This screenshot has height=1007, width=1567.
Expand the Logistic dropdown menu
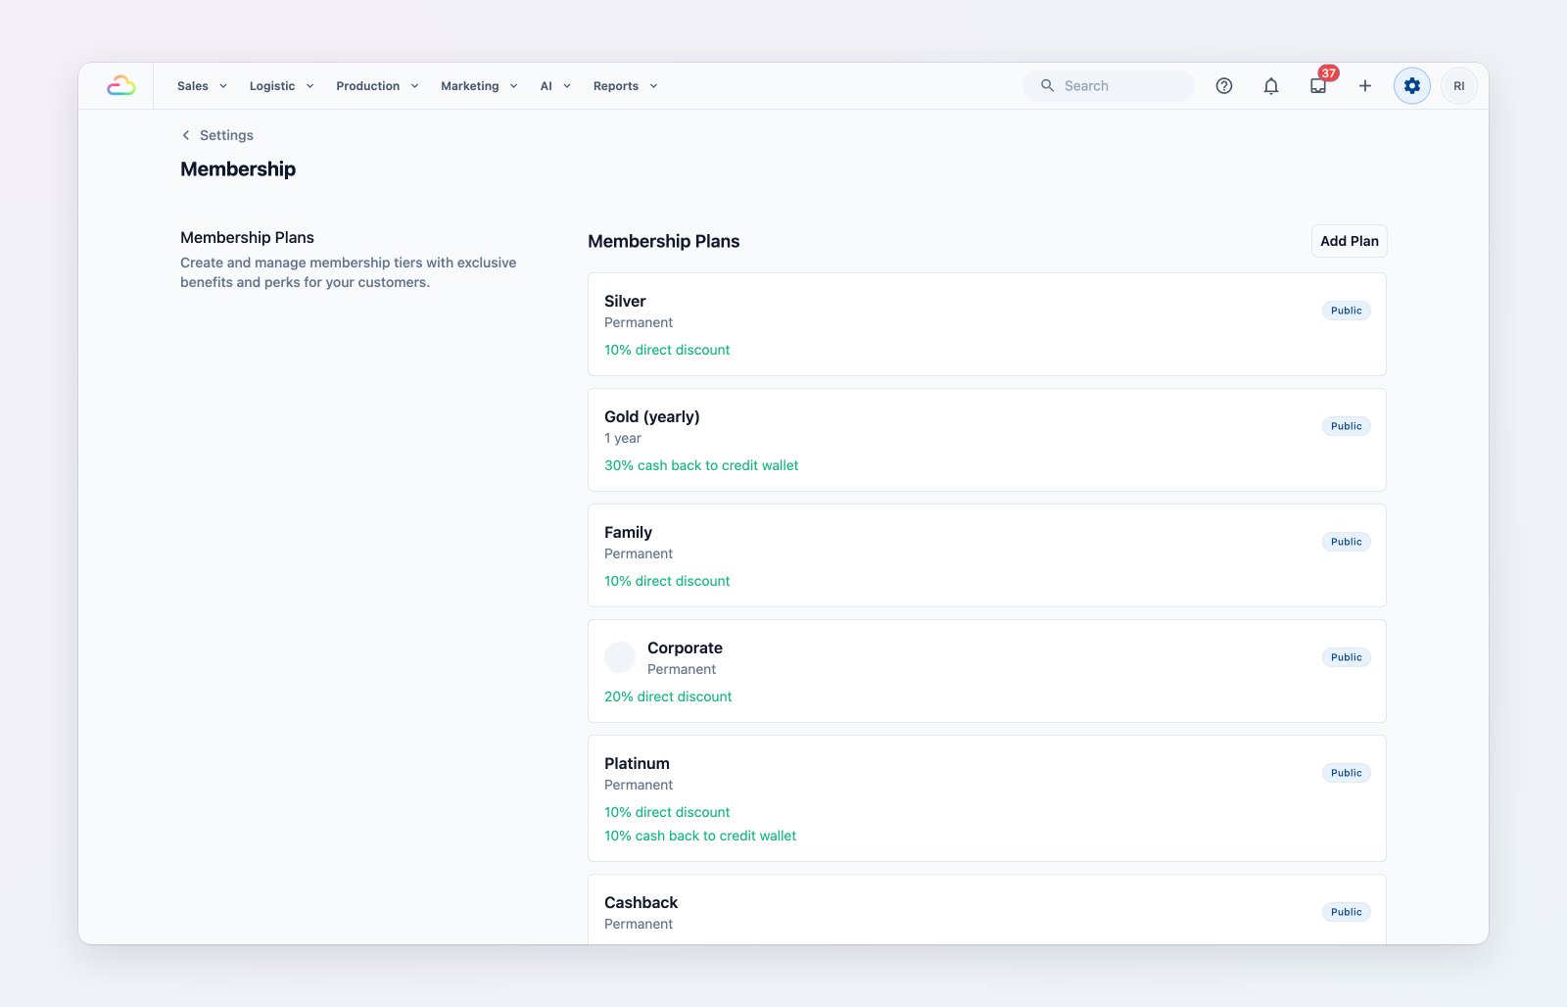281,86
